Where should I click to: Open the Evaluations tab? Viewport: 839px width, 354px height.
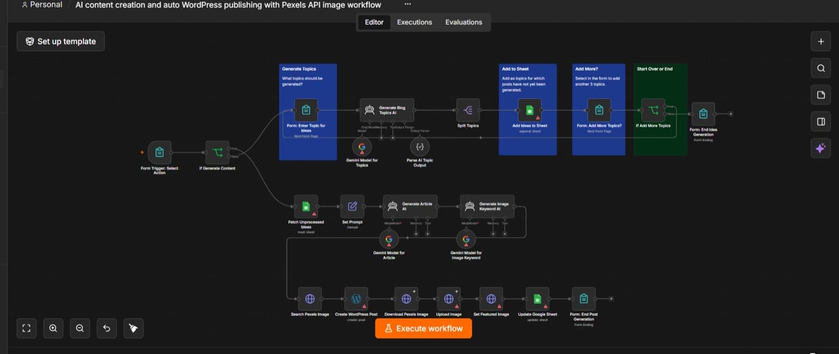pos(464,22)
